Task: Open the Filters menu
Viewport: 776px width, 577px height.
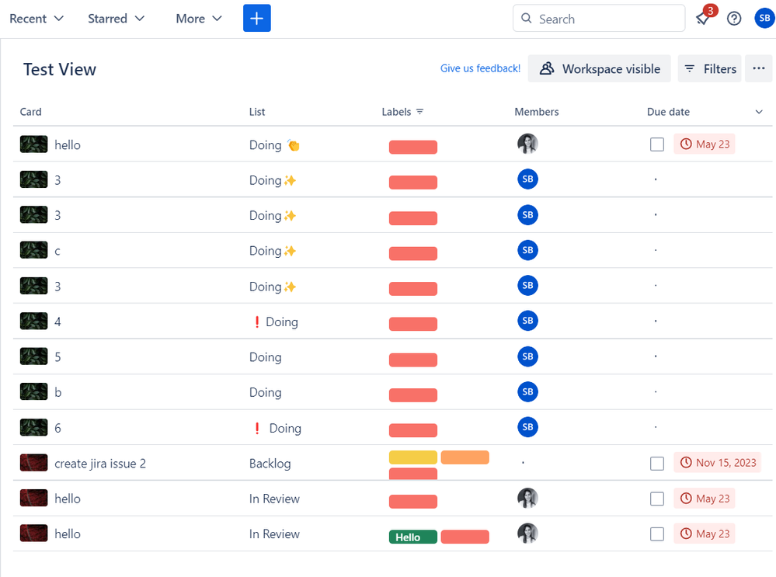Action: (709, 69)
